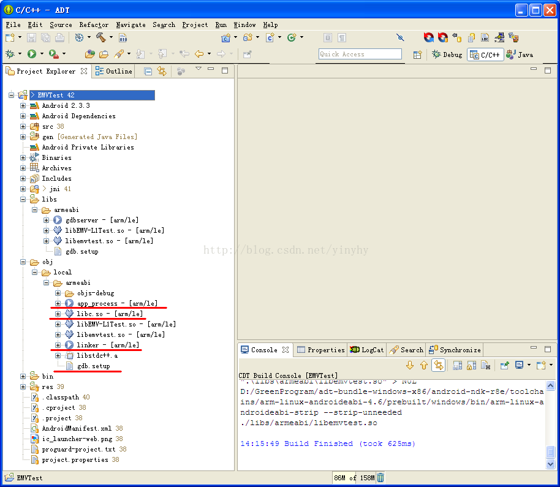
Task: Collapse the libs folder
Action: pyautogui.click(x=23, y=199)
